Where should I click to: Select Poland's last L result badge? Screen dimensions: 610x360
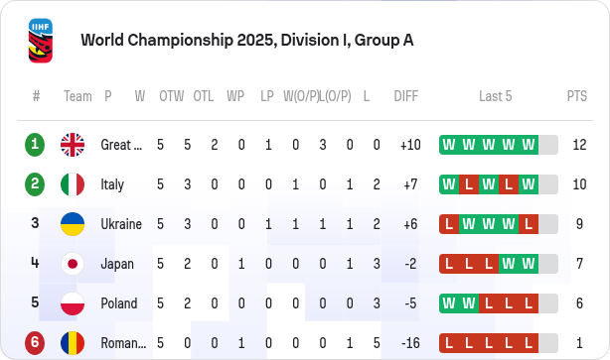[529, 303]
